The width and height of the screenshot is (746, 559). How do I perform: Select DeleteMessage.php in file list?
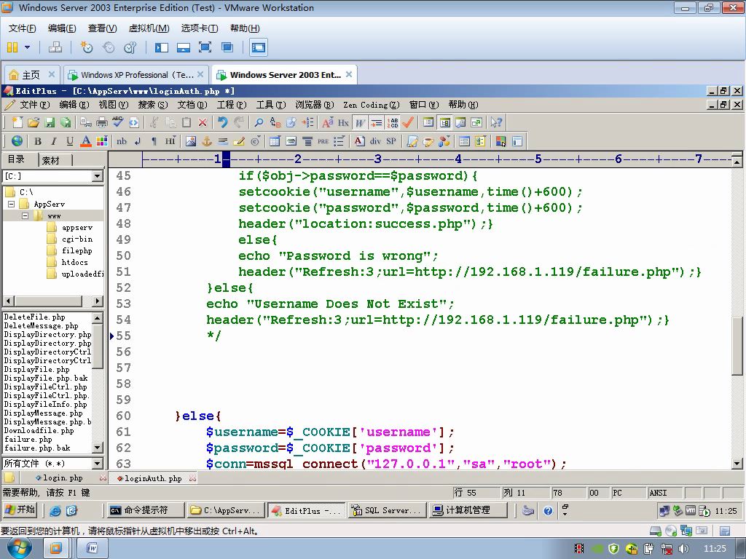[41, 325]
